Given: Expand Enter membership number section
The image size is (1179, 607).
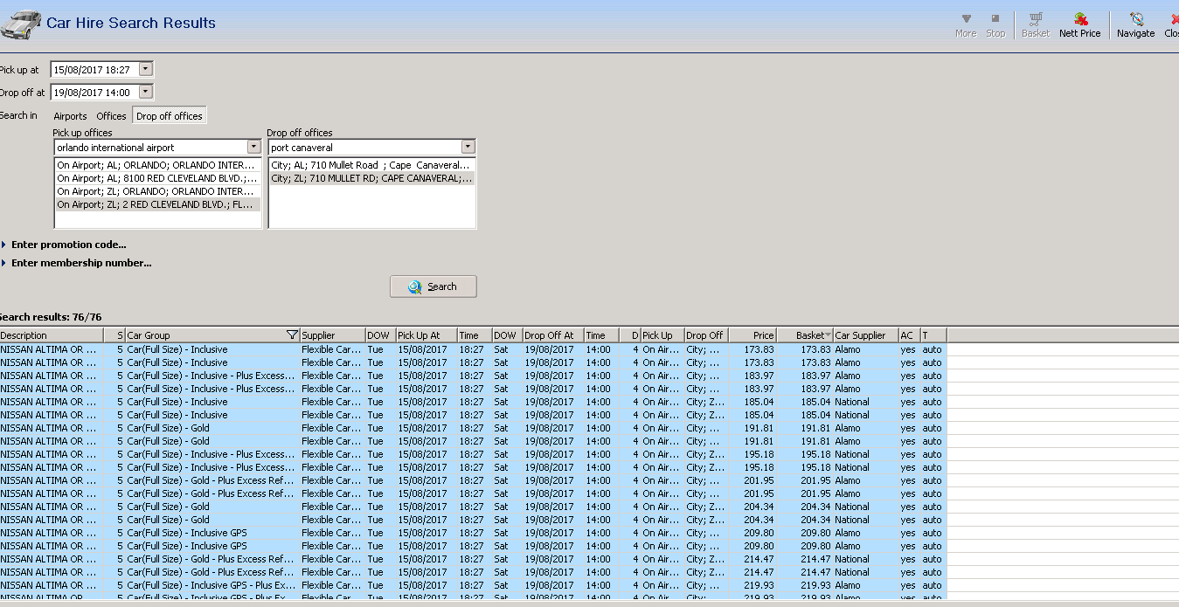Looking at the screenshot, I should pyautogui.click(x=76, y=263).
